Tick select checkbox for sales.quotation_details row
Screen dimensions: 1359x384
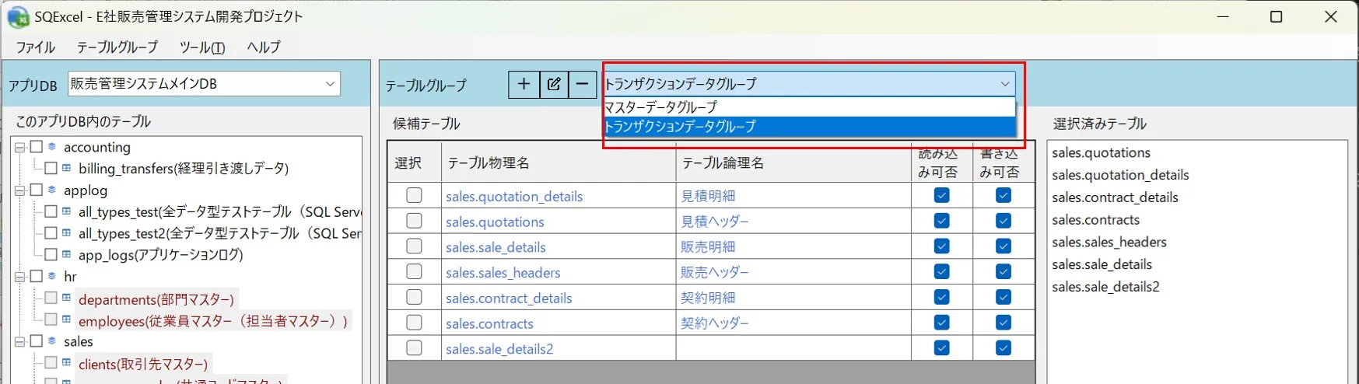pos(414,195)
